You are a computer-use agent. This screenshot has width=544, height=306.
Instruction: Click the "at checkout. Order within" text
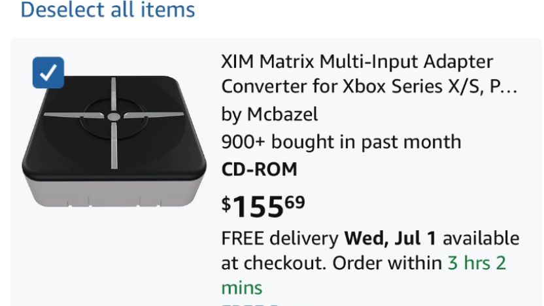331,263
